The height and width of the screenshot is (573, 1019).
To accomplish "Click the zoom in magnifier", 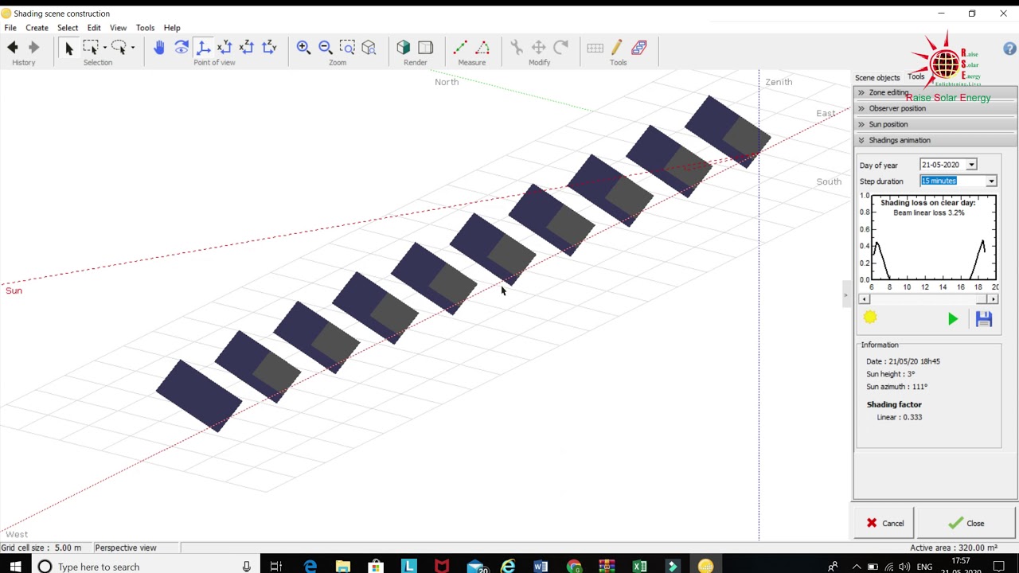I will [303, 48].
